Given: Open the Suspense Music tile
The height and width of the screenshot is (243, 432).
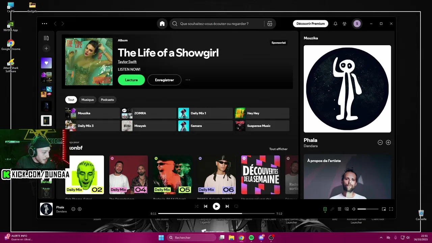Looking at the screenshot, I should click(262, 126).
